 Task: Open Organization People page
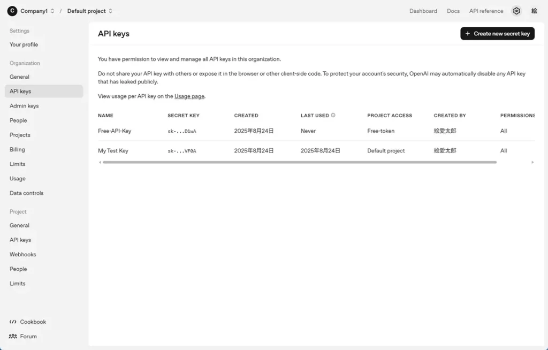coord(44,120)
